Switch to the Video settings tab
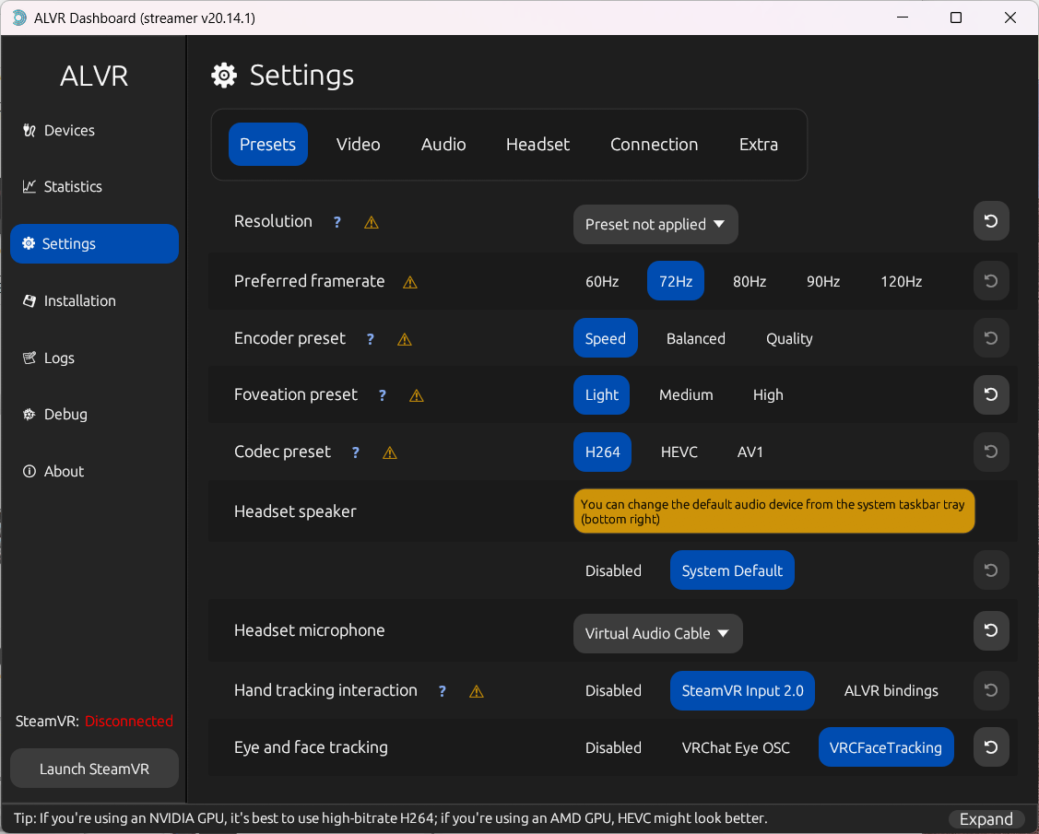The image size is (1039, 834). 358,145
